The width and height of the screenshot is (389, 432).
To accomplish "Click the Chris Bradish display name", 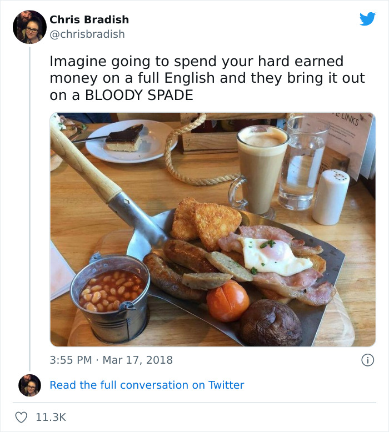I will [89, 19].
